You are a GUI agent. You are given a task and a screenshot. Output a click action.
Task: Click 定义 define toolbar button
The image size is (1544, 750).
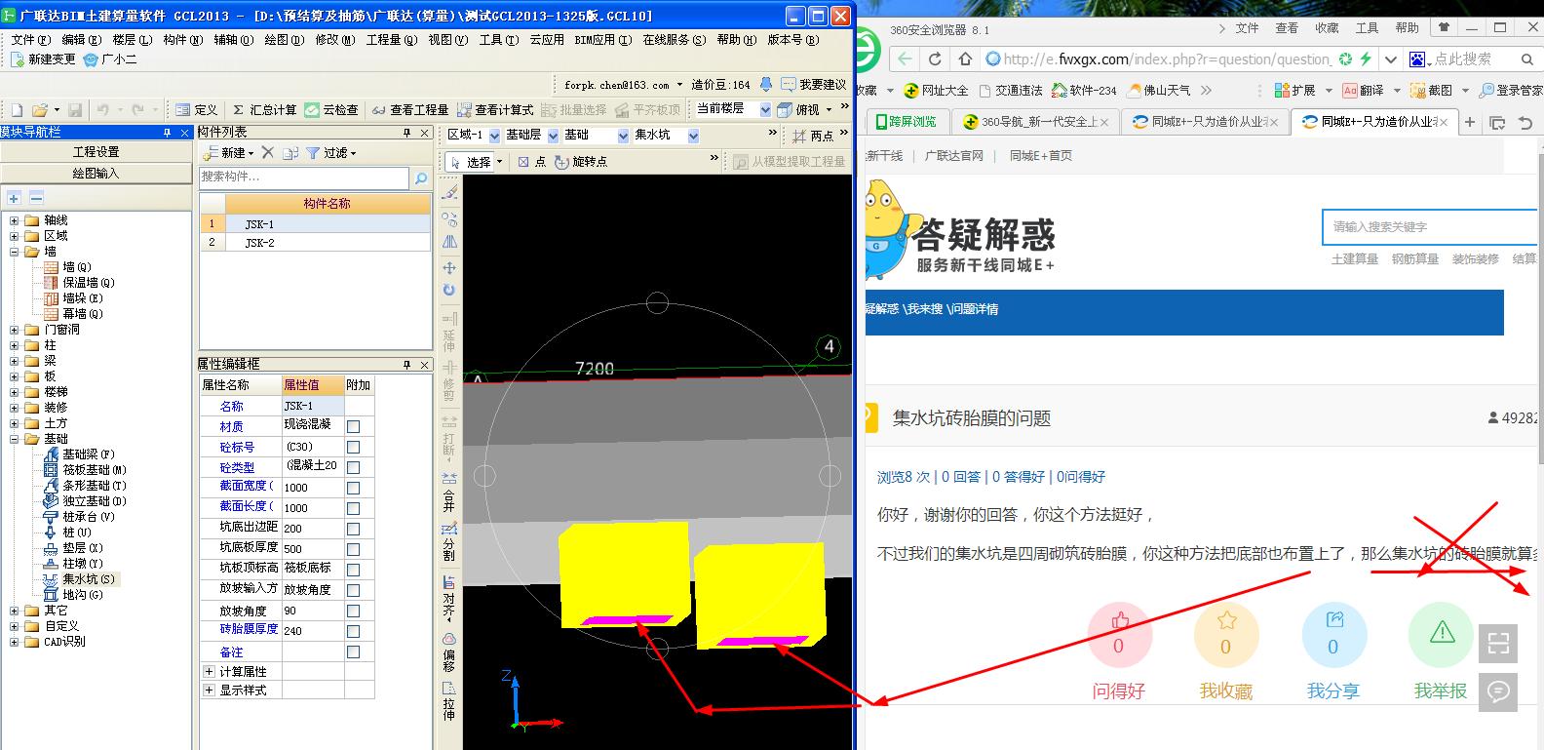point(197,109)
